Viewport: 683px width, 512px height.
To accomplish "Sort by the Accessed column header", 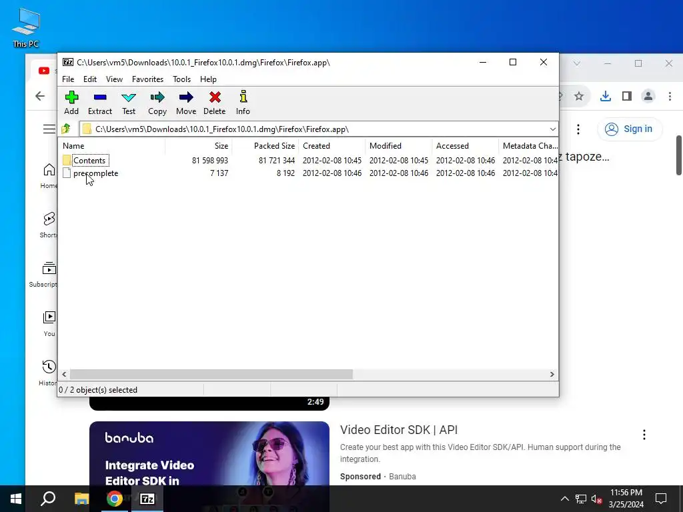I will (x=465, y=146).
